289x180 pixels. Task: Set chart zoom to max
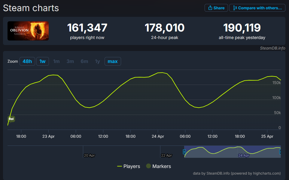click(113, 61)
